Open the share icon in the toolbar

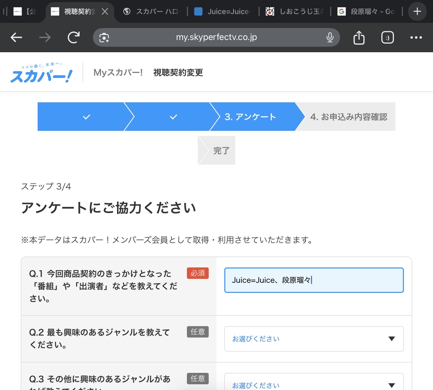coord(359,37)
